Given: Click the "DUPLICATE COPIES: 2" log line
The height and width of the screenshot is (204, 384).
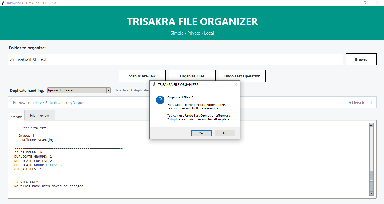Looking at the screenshot, I should pyautogui.click(x=33, y=161).
